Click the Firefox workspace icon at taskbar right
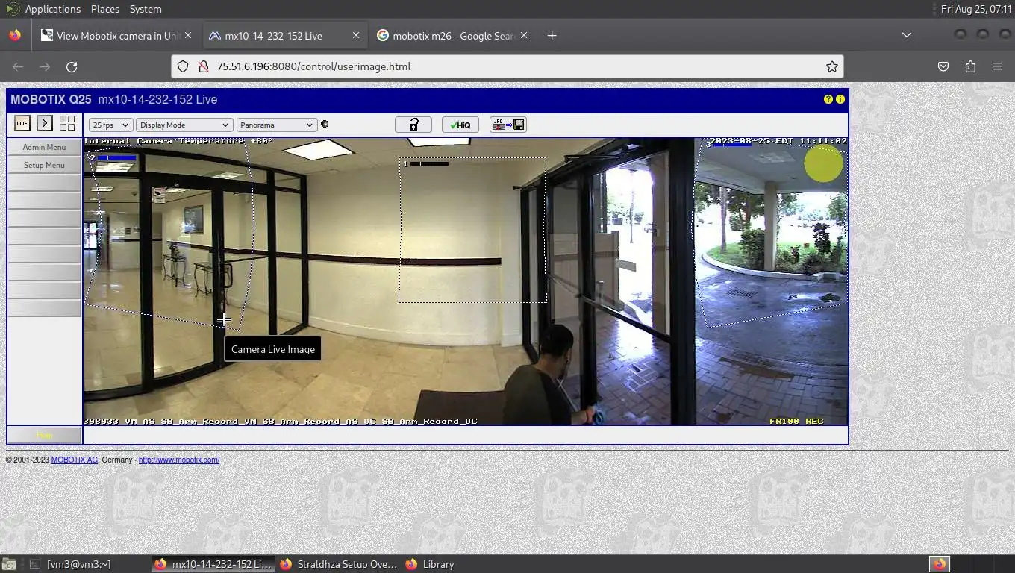Screen dimensions: 1015x573 940,564
